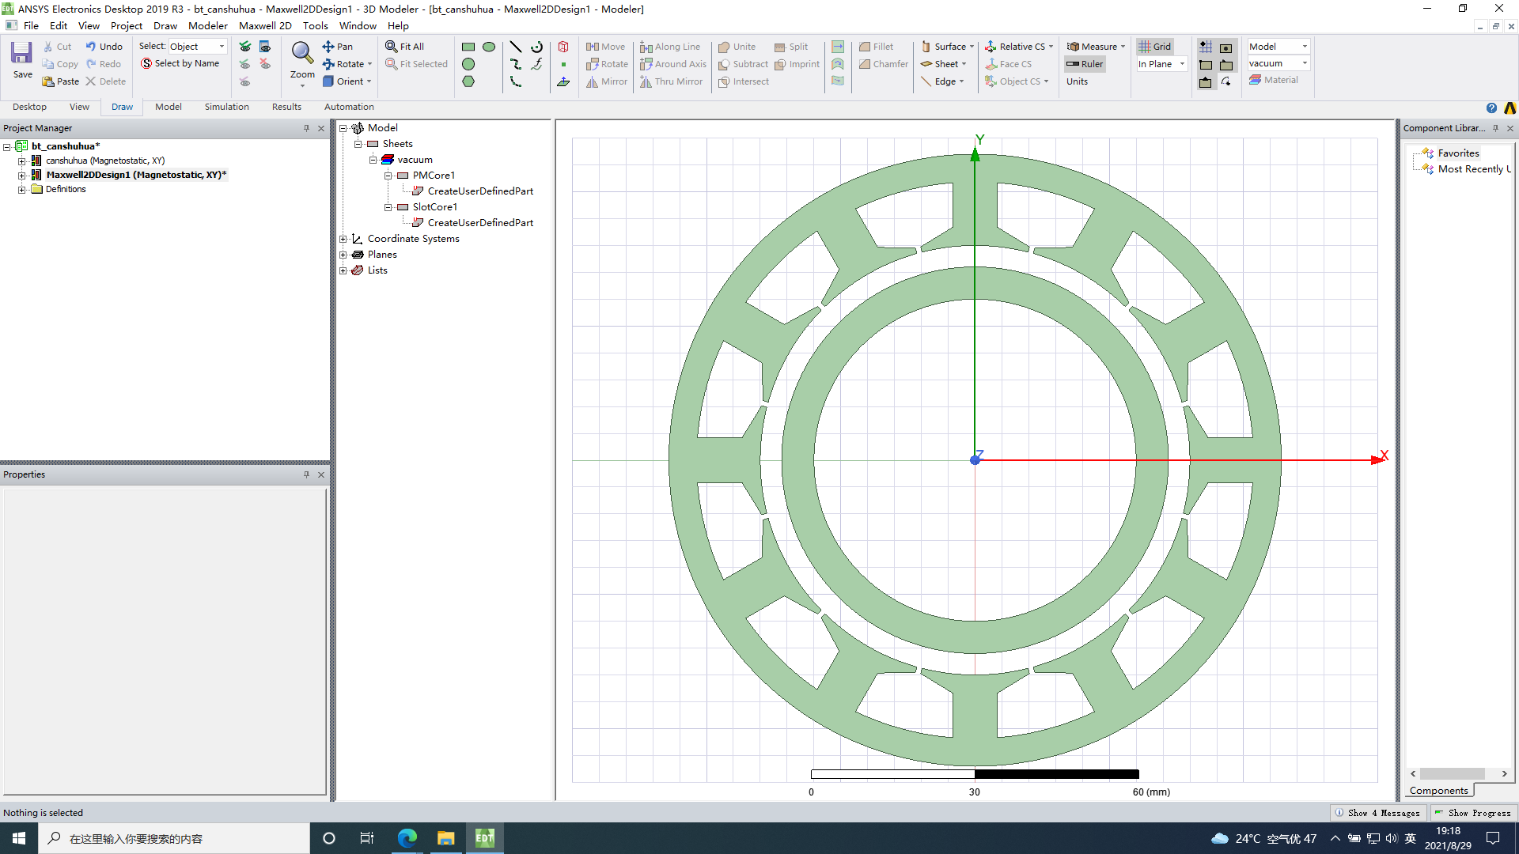
Task: Open Microsoft Edge from the taskbar
Action: point(407,838)
